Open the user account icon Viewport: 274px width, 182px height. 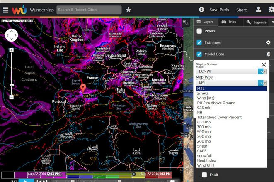coord(259,10)
